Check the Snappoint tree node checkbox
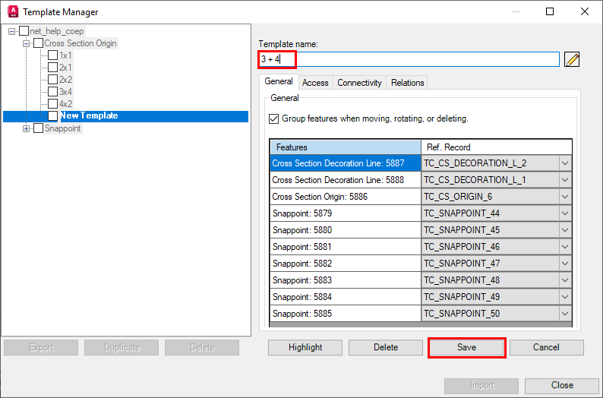 38,128
